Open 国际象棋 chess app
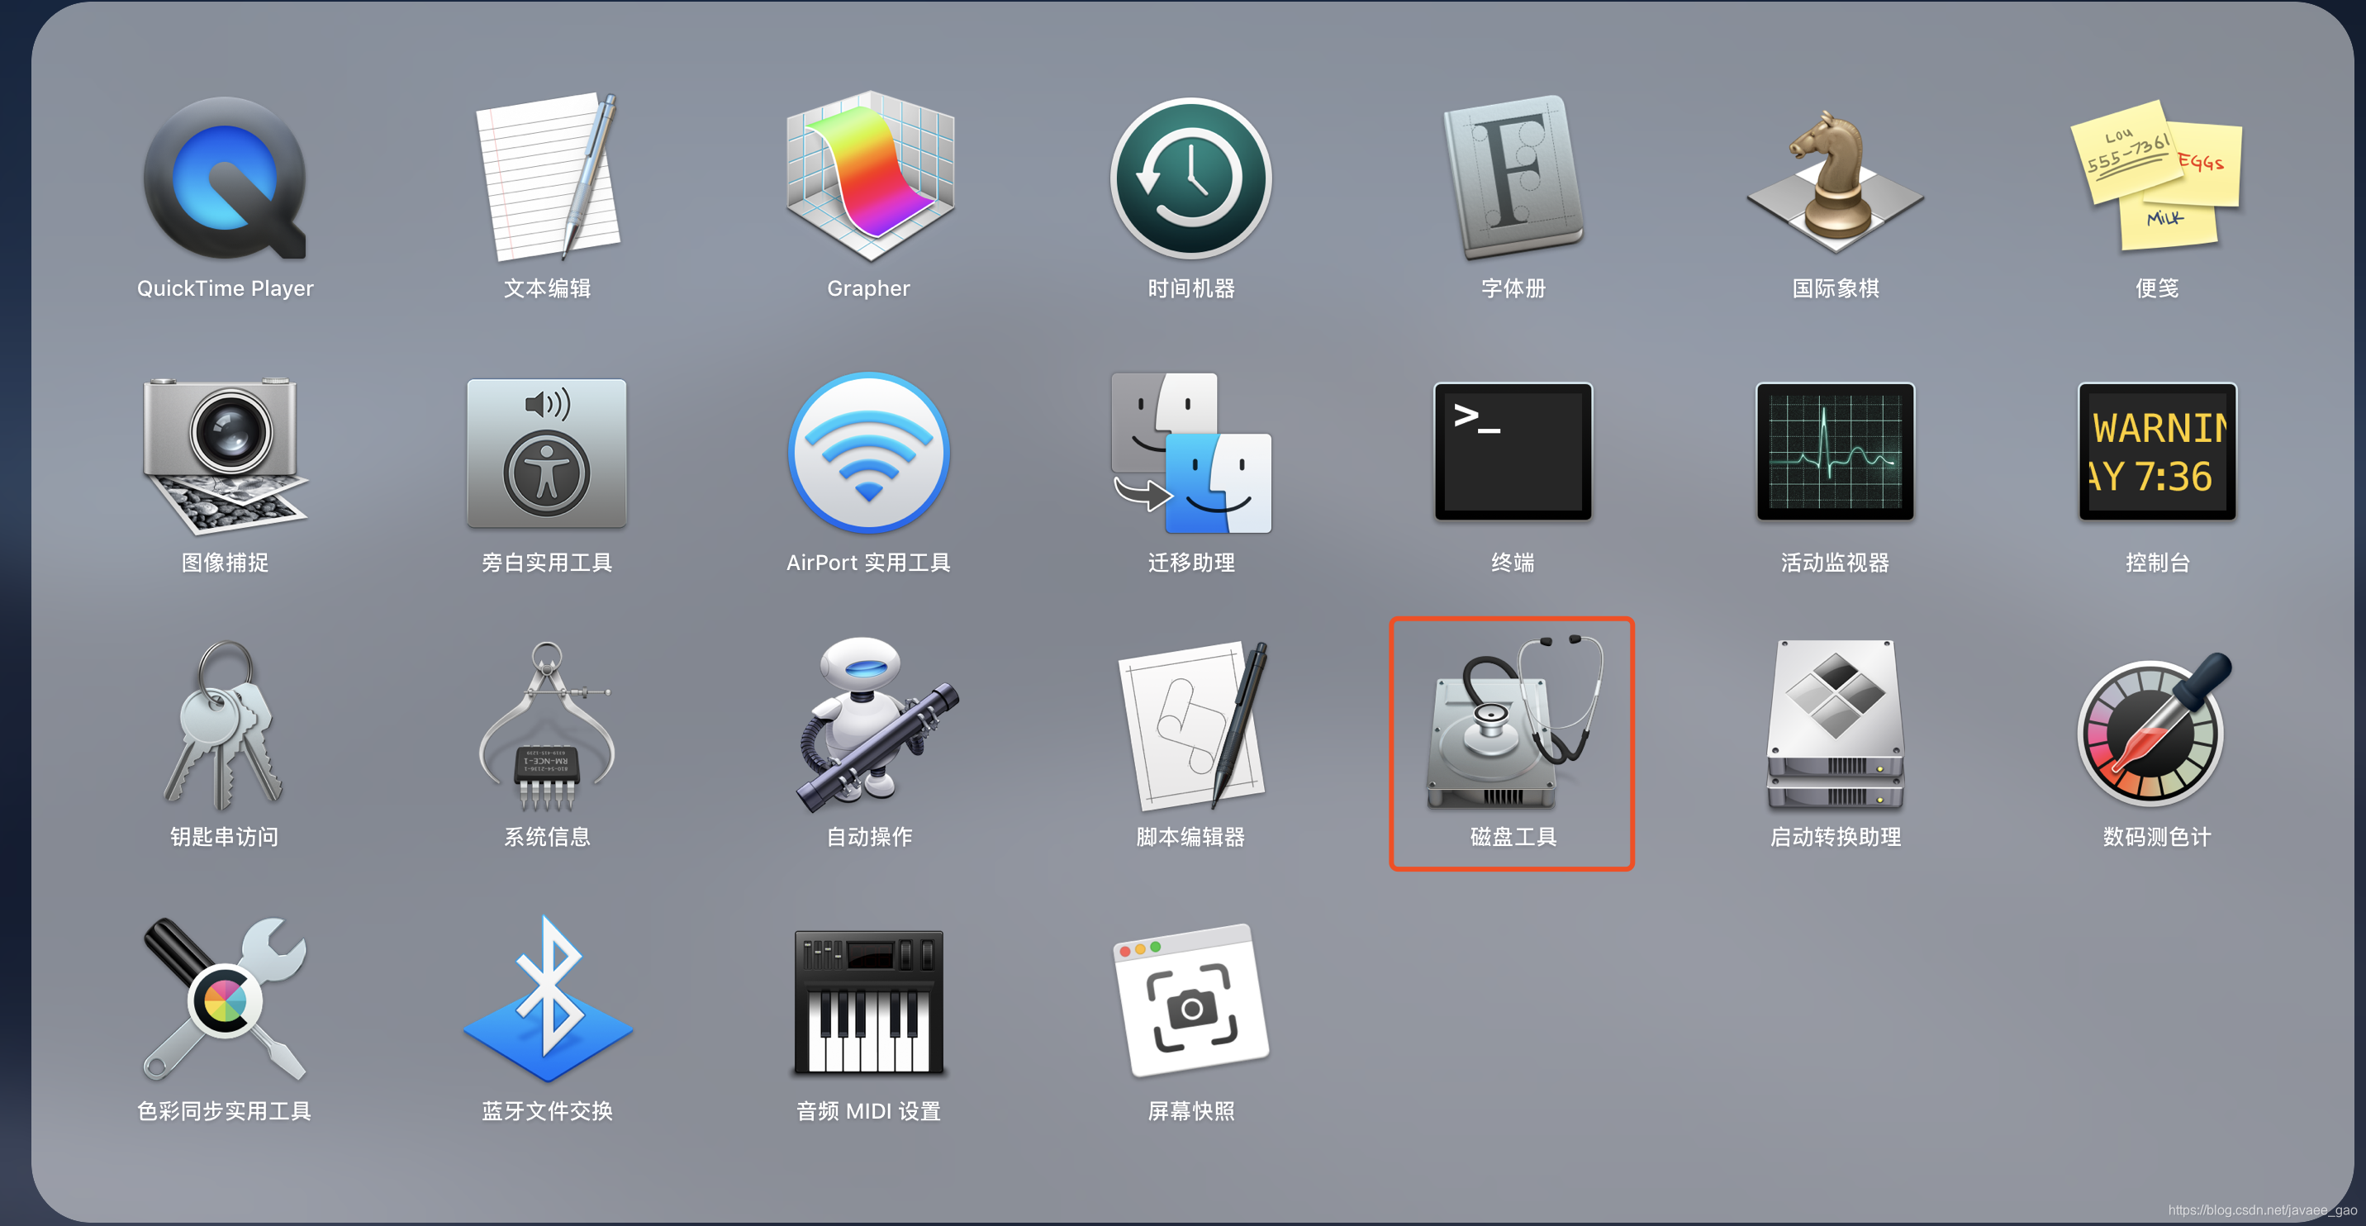Screen dimensions: 2366x1226 pyautogui.click(x=1835, y=180)
